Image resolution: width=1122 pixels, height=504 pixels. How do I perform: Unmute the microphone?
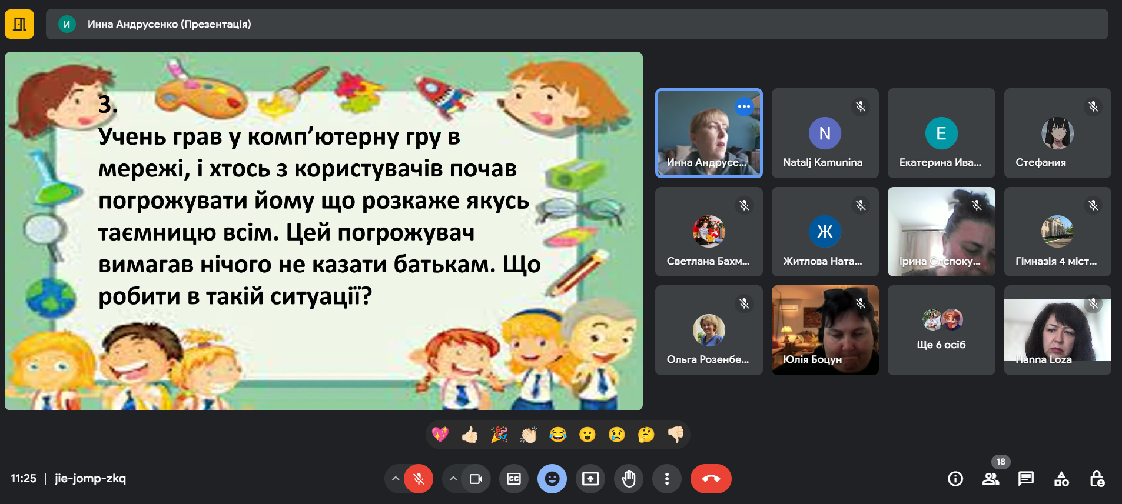coord(419,479)
